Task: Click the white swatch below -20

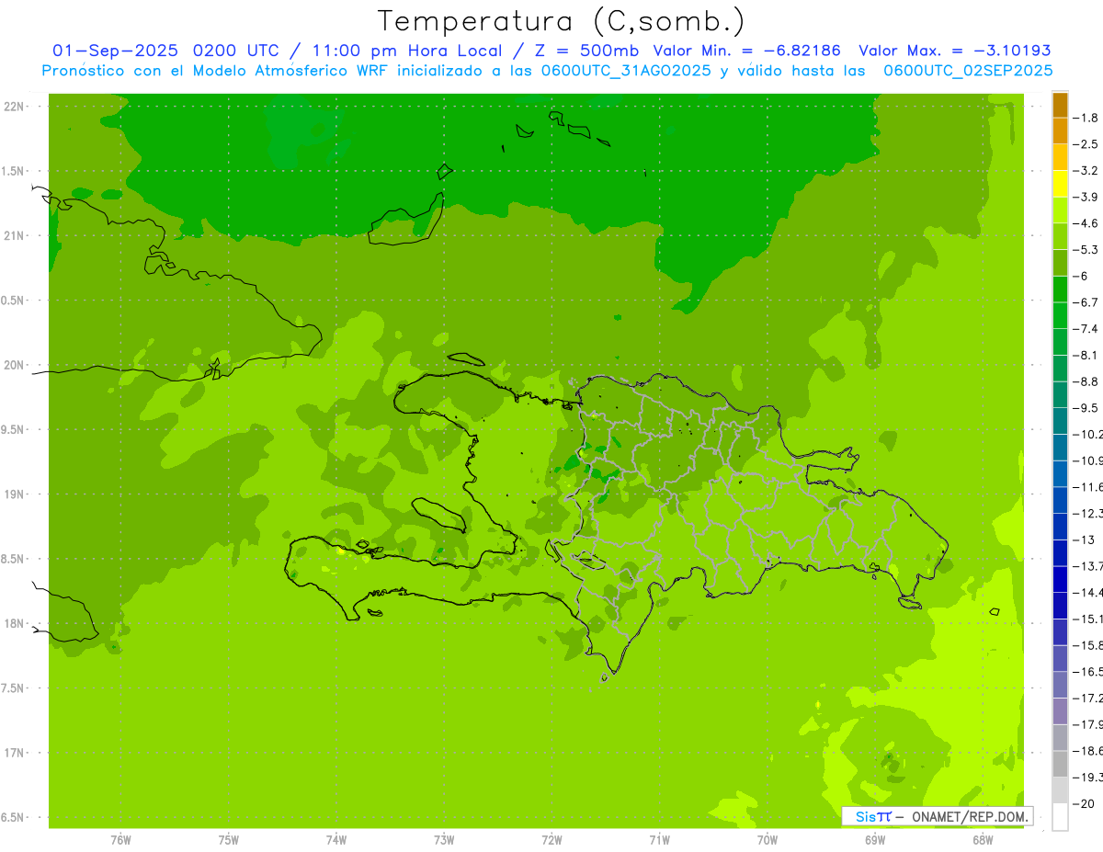Action: coord(1060,817)
